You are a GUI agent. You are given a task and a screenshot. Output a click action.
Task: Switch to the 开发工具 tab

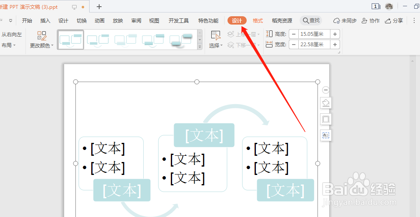click(179, 21)
